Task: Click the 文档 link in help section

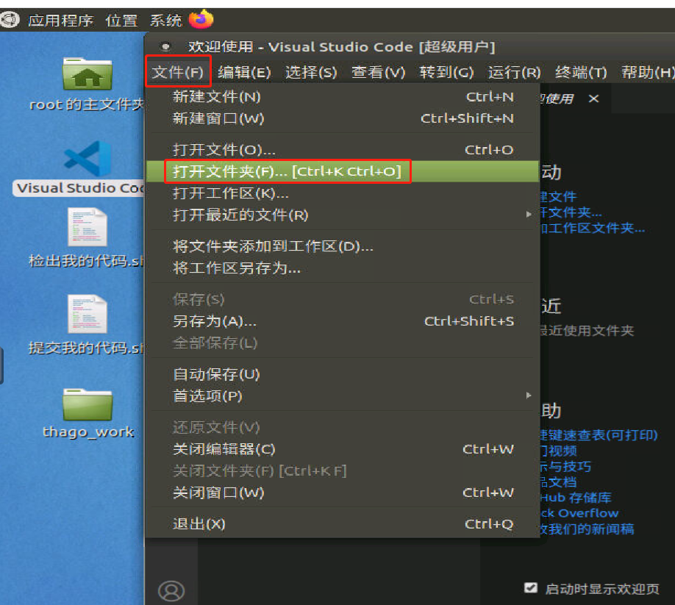Action: click(x=559, y=482)
